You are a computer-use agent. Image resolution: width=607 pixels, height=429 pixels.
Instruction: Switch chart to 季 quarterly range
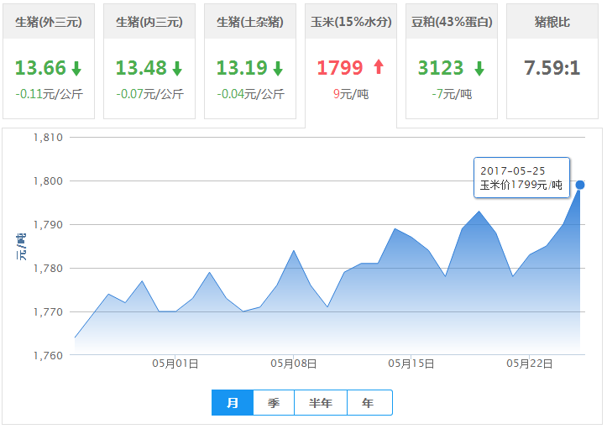(274, 403)
